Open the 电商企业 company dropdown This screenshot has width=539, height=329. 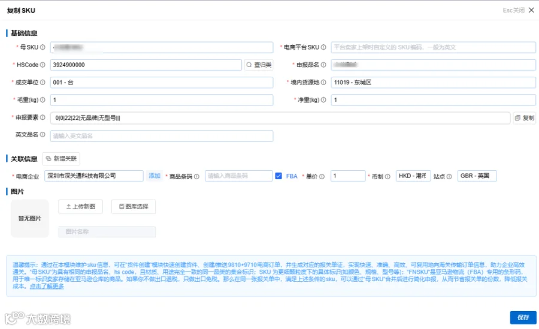[94, 176]
